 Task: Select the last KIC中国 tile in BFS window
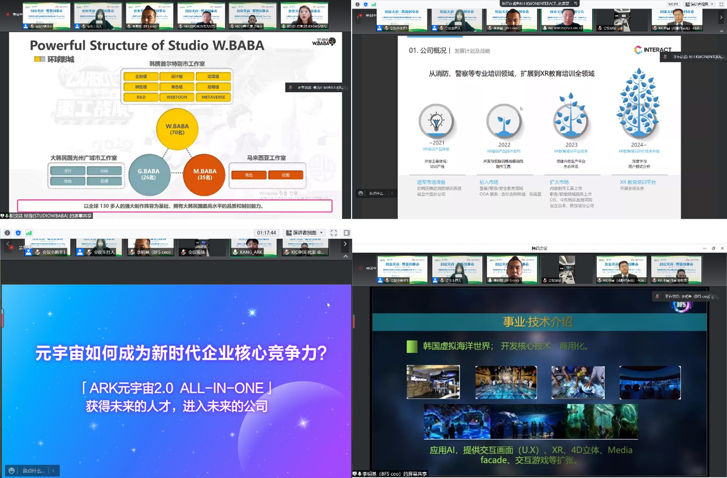coord(676,270)
